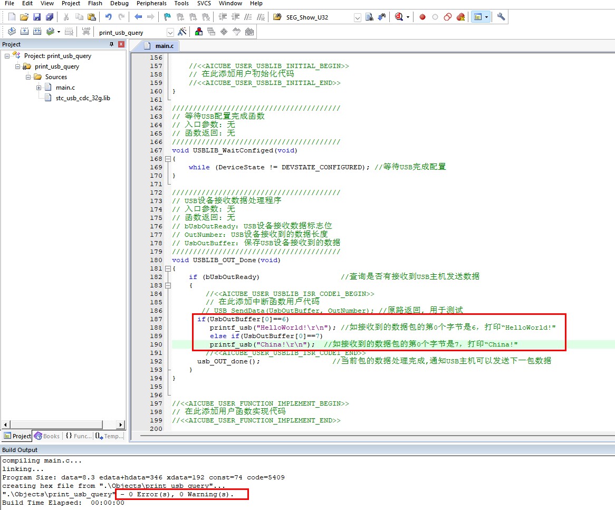Collapse the Project: print_usb_query tree node
This screenshot has height=510, width=615.
tap(7, 56)
